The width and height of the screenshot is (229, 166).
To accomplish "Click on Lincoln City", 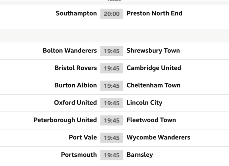I will pyautogui.click(x=144, y=103).
